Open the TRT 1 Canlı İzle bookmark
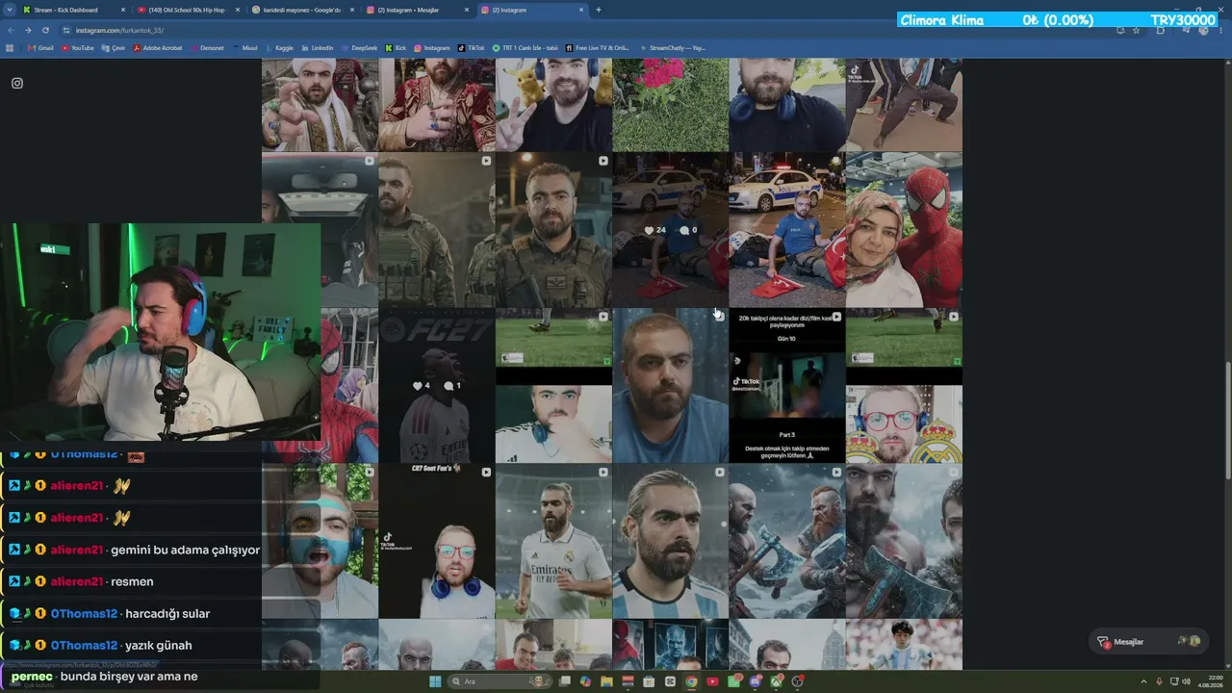 click(x=525, y=47)
